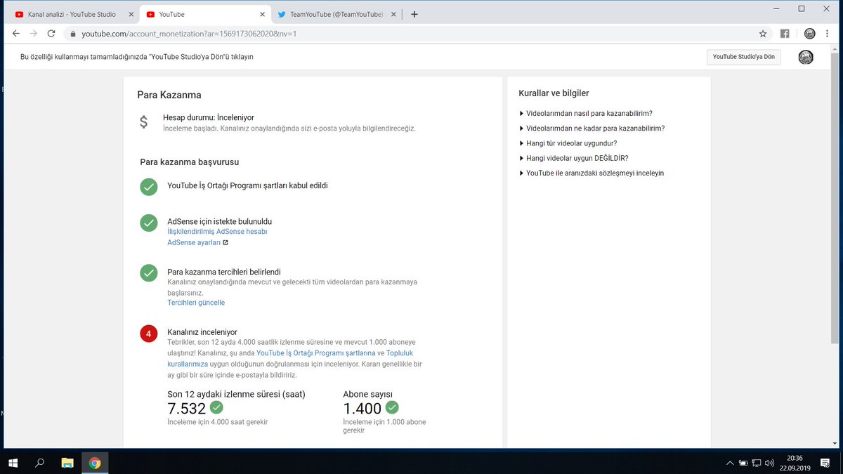Close the YouTube browser tab
The image size is (843, 474).
coord(263,14)
